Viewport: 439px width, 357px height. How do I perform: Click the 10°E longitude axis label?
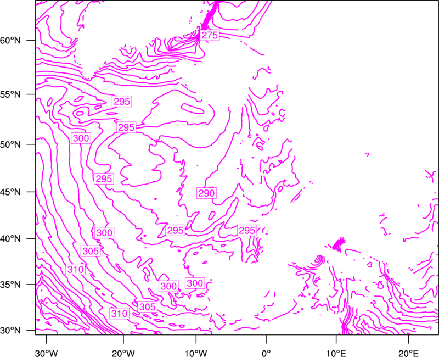(336, 353)
